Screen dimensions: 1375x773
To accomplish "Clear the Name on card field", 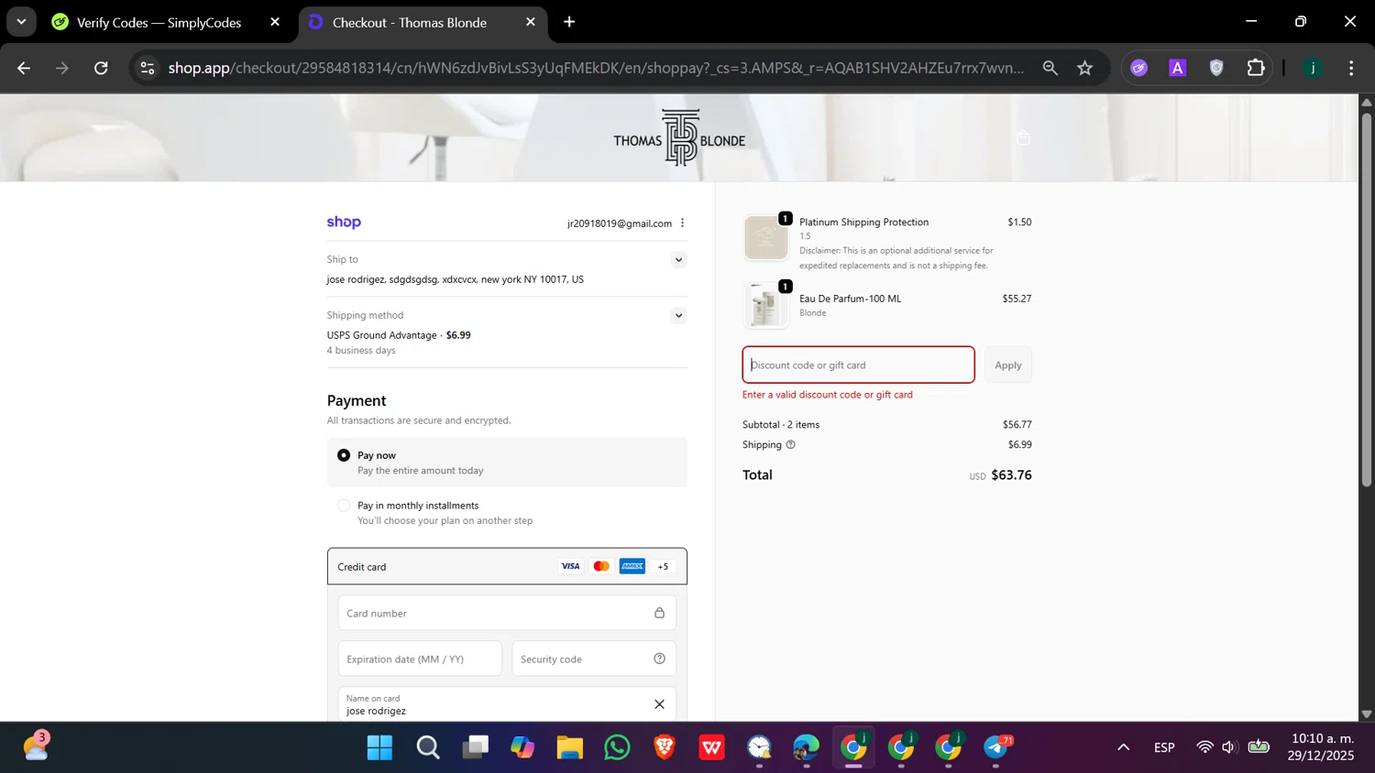I will coord(659,704).
